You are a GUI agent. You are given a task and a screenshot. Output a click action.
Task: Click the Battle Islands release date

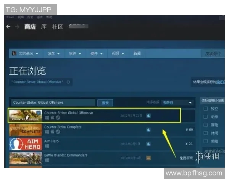131,158
